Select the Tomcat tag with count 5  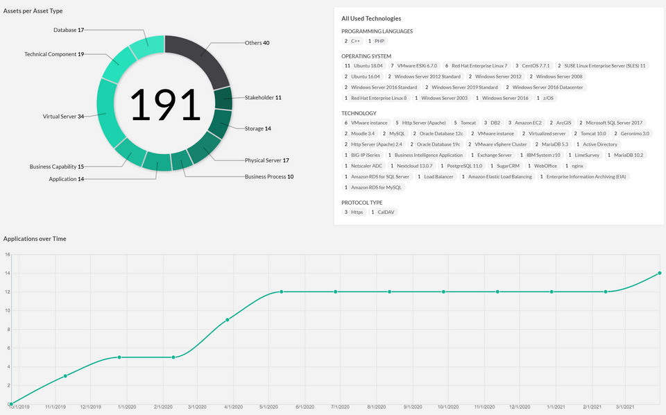(x=465, y=123)
